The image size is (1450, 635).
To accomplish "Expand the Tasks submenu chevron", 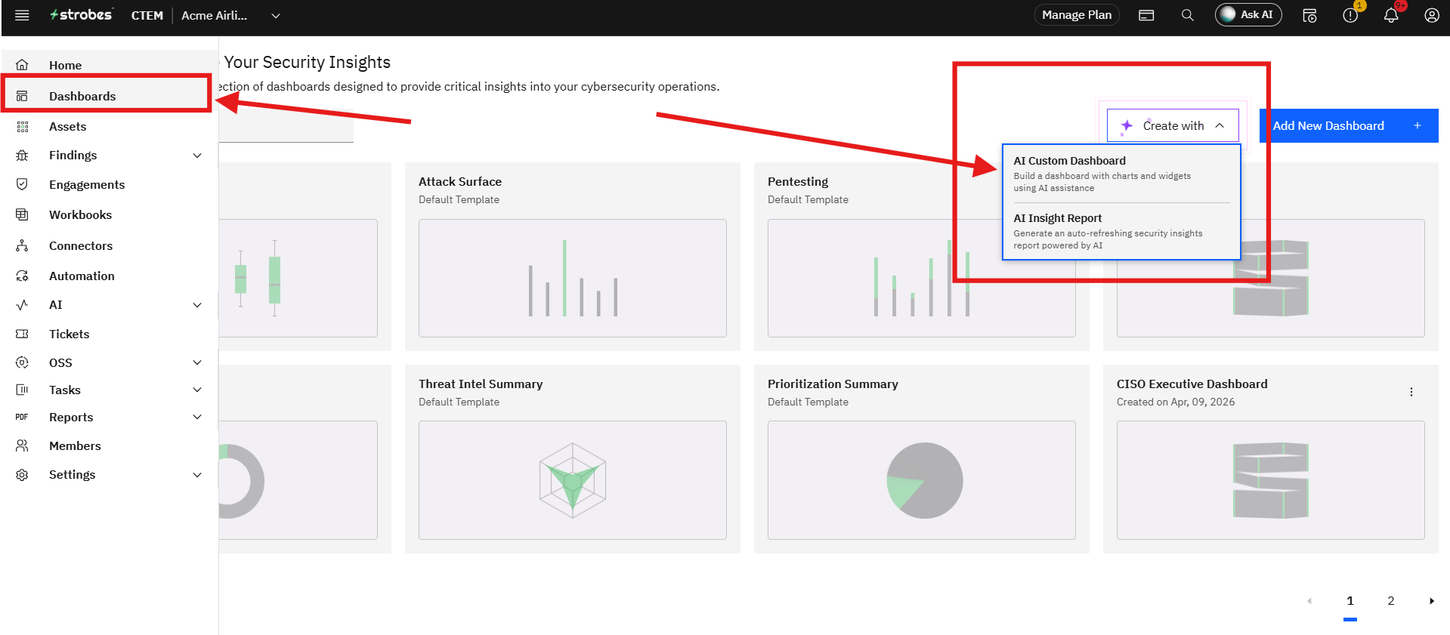I will click(x=197, y=390).
